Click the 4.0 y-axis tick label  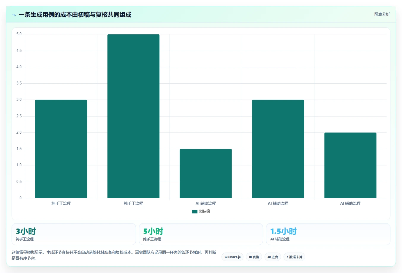pyautogui.click(x=19, y=67)
